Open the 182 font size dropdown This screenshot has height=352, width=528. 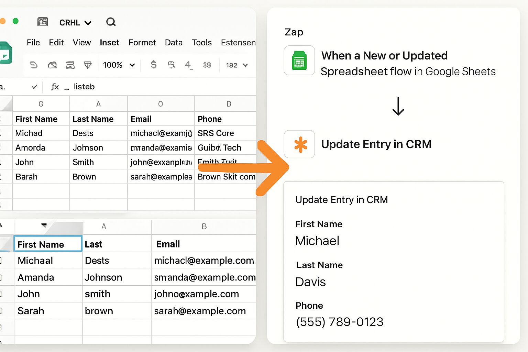point(237,65)
